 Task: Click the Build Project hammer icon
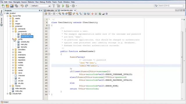coord(54,6)
